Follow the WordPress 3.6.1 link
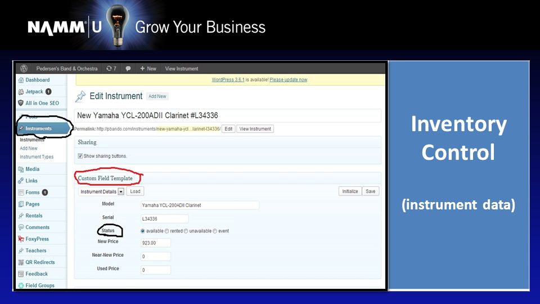 coord(228,79)
